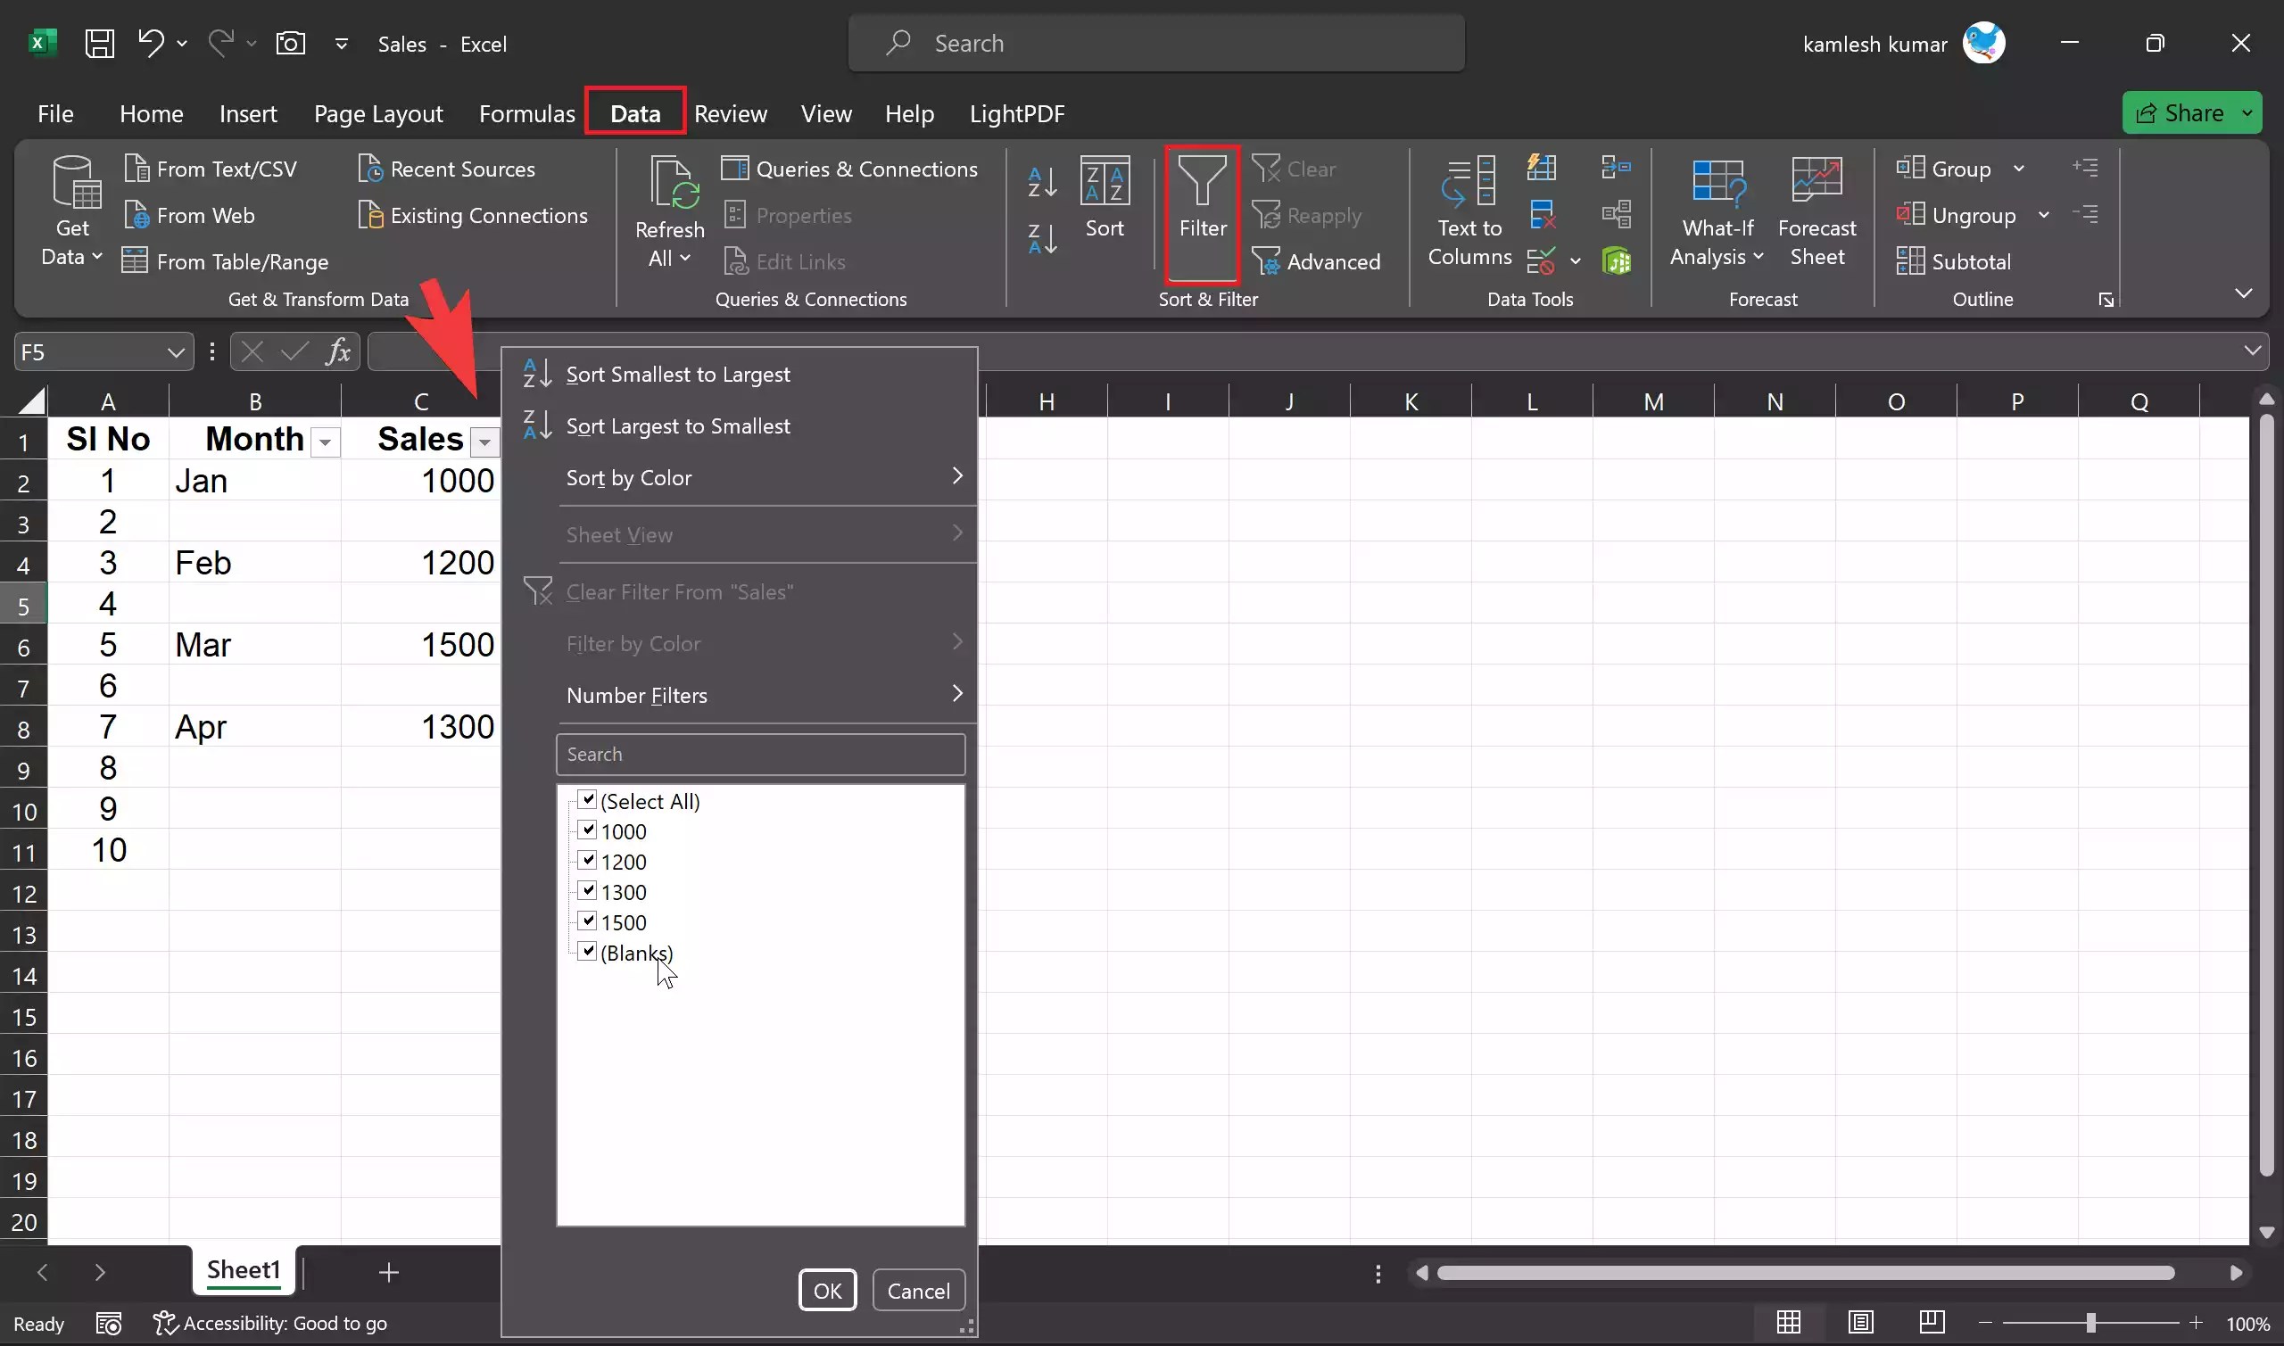Viewport: 2284px width, 1346px height.
Task: Click the Forecast Sheet icon
Action: [1817, 209]
